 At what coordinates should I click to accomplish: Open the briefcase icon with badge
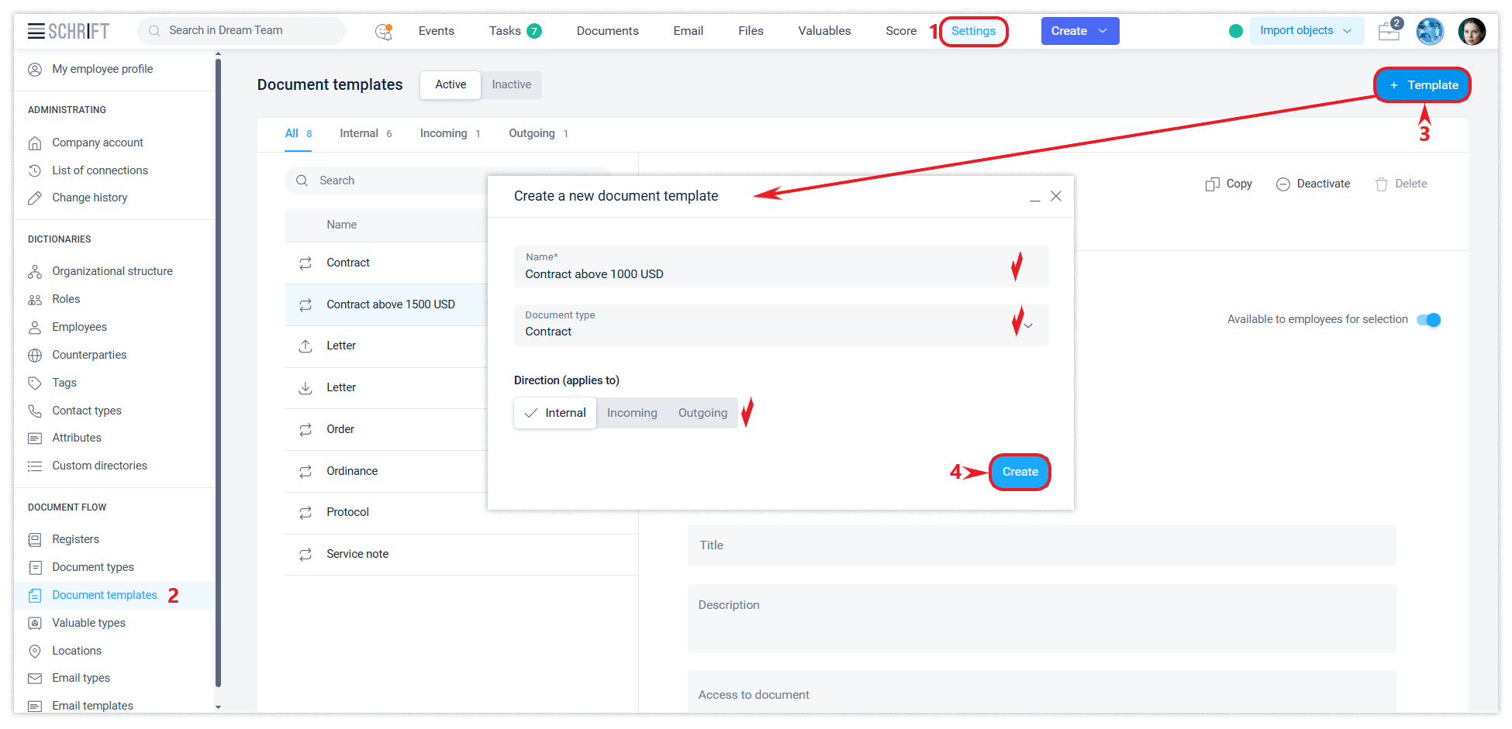(1389, 31)
